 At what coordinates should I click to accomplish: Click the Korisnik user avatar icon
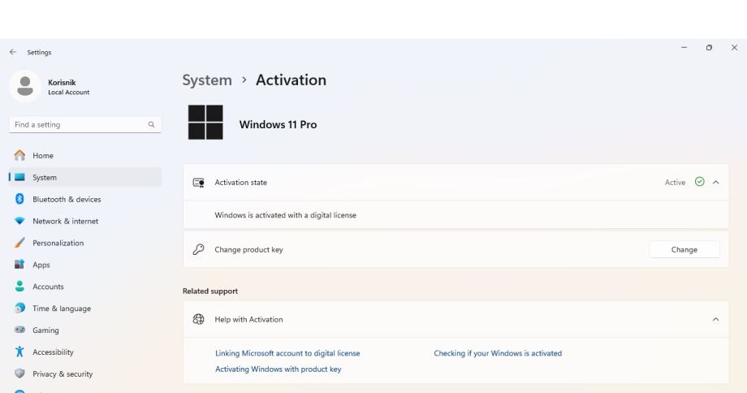coord(24,86)
